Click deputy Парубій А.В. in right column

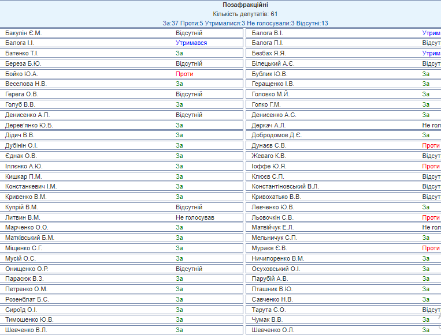(x=270, y=278)
